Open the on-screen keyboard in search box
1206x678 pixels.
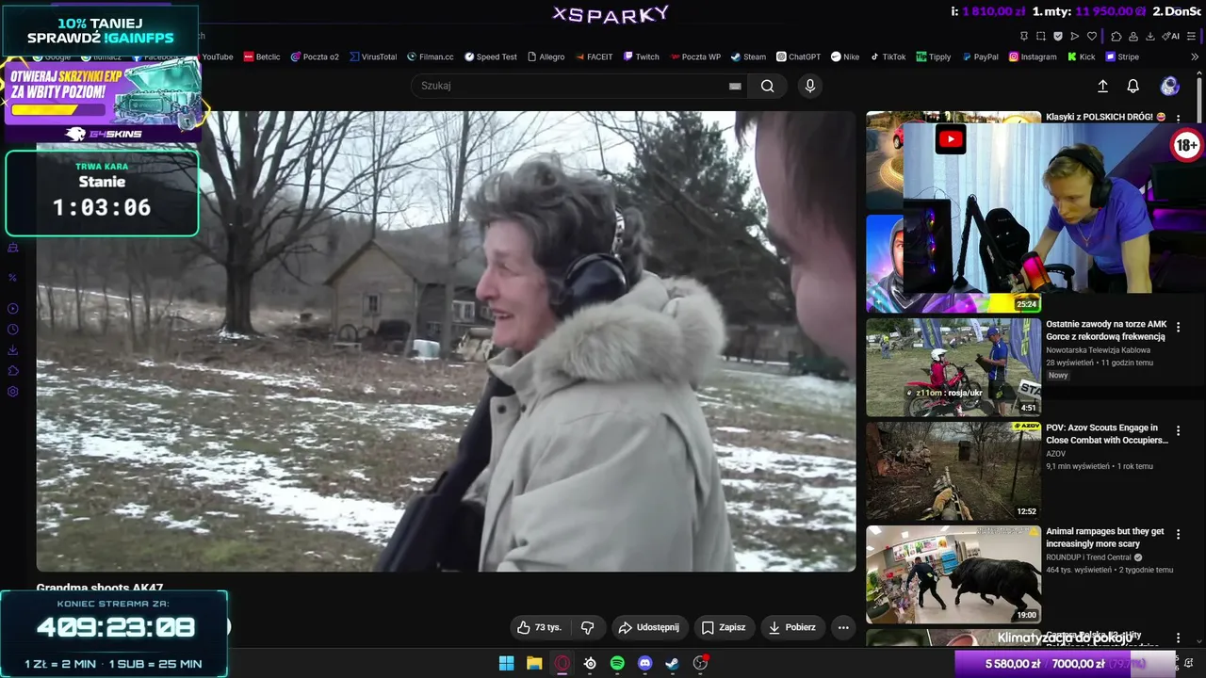(735, 86)
